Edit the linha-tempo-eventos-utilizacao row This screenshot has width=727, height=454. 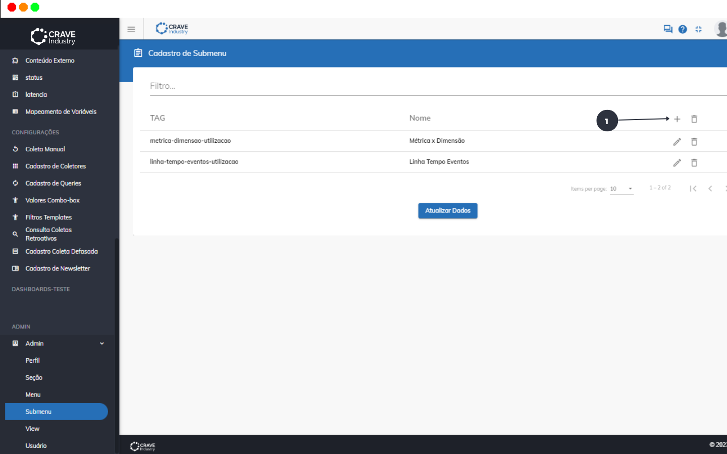[x=677, y=163]
